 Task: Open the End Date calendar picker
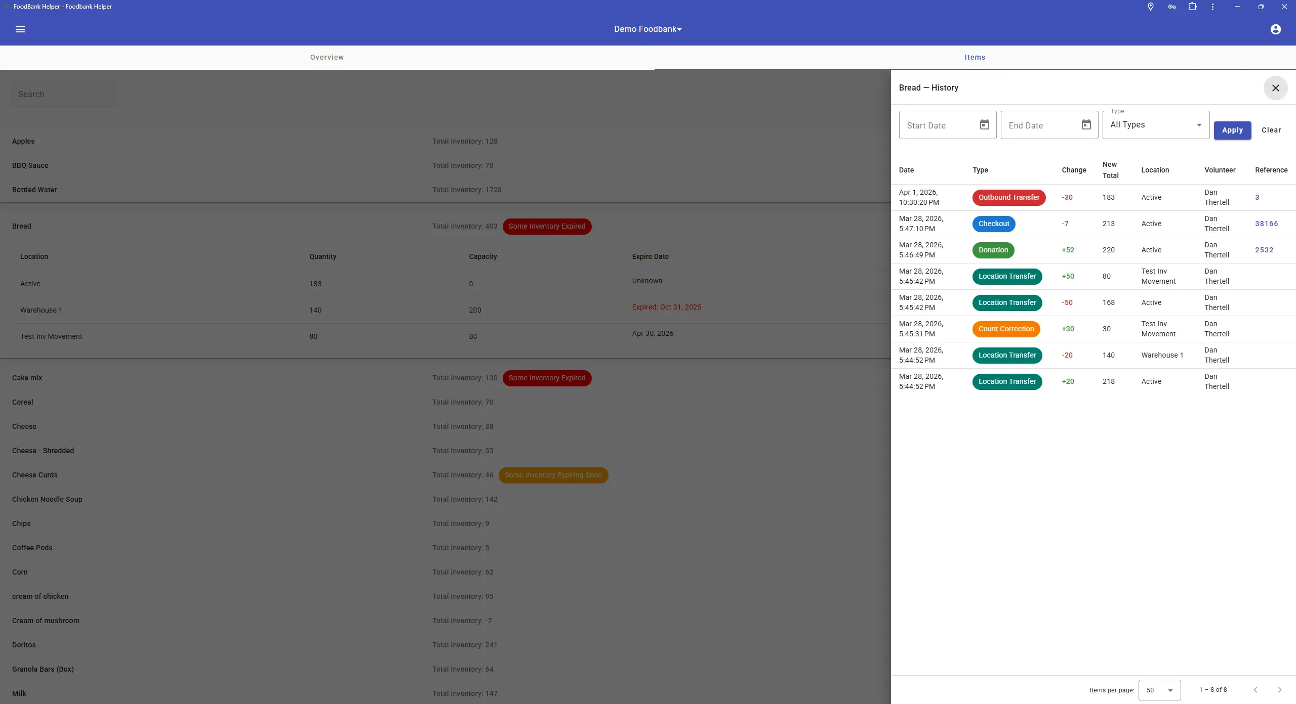tap(1086, 125)
